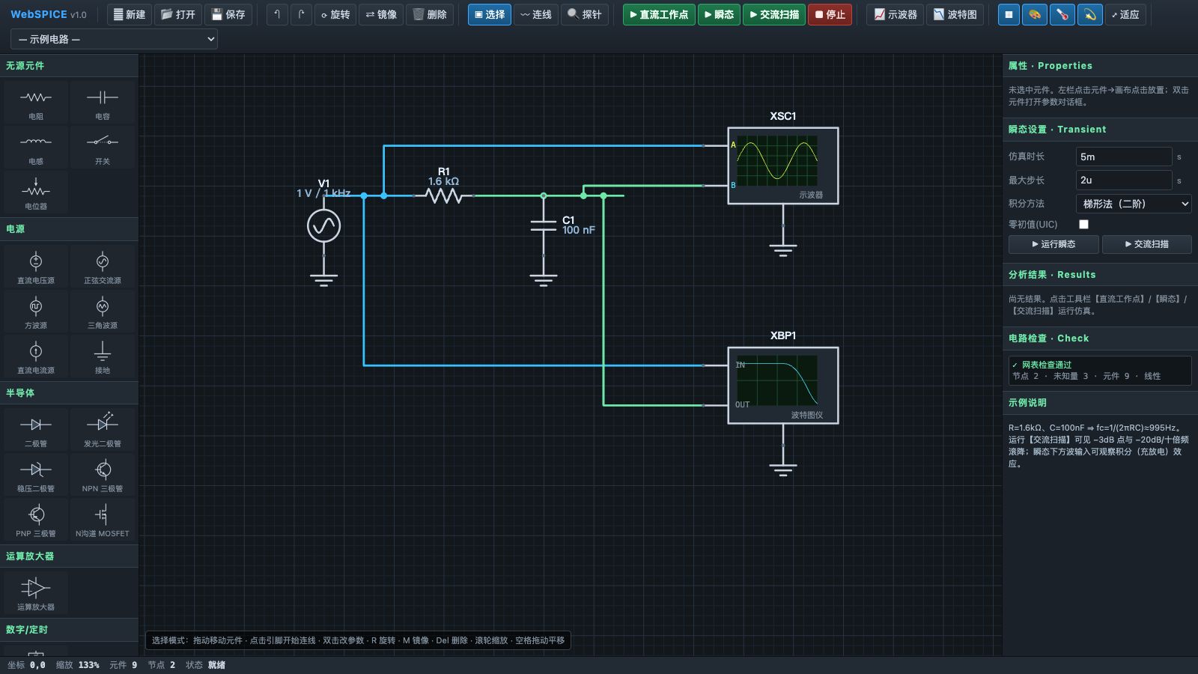Image resolution: width=1198 pixels, height=674 pixels.
Task: Click the 新建 new file button
Action: [x=130, y=14]
